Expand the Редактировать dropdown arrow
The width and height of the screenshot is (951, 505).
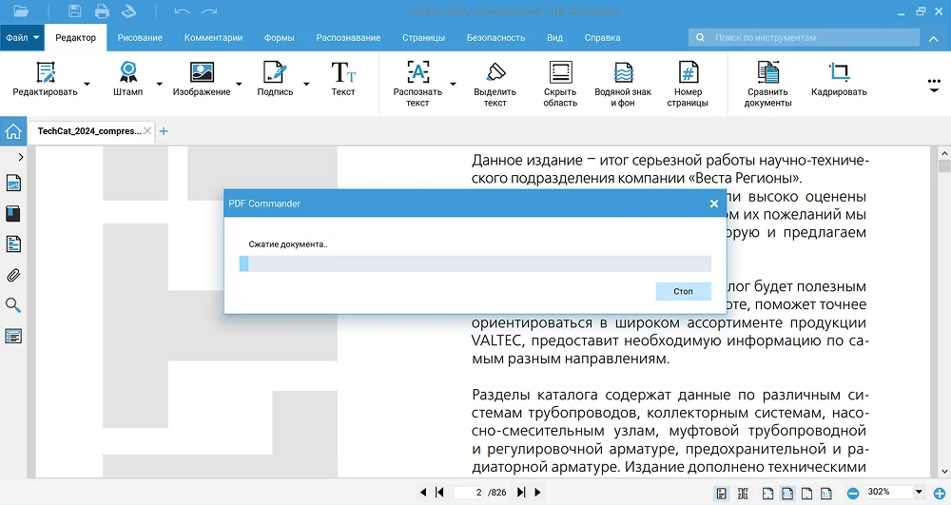point(87,85)
